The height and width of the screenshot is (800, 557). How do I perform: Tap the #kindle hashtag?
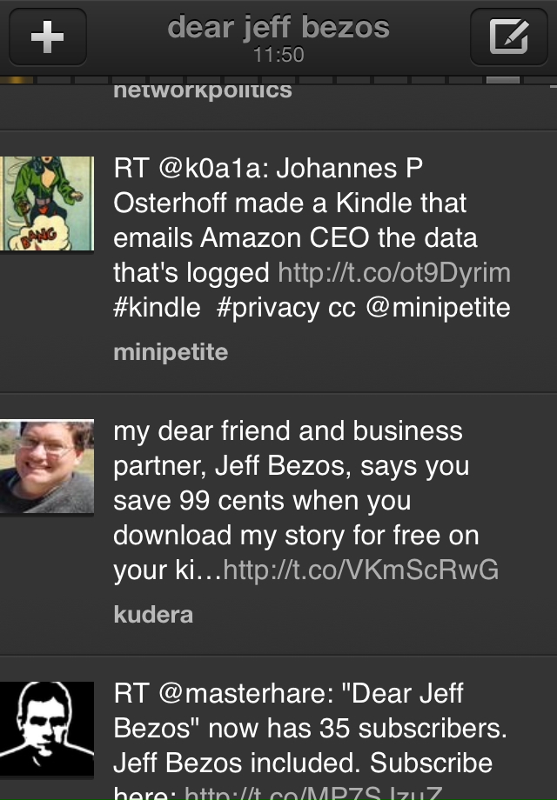click(157, 308)
